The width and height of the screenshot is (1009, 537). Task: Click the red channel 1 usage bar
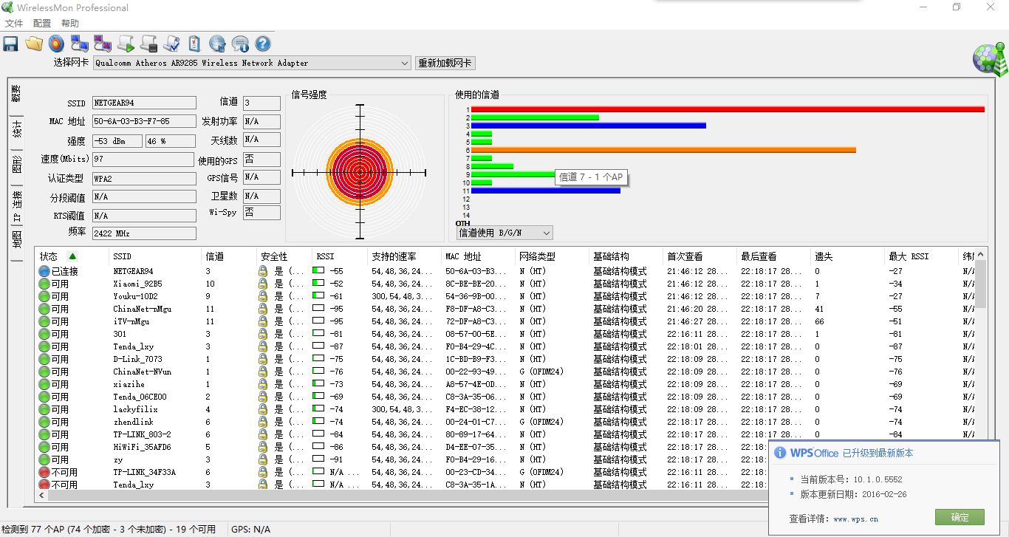point(727,109)
